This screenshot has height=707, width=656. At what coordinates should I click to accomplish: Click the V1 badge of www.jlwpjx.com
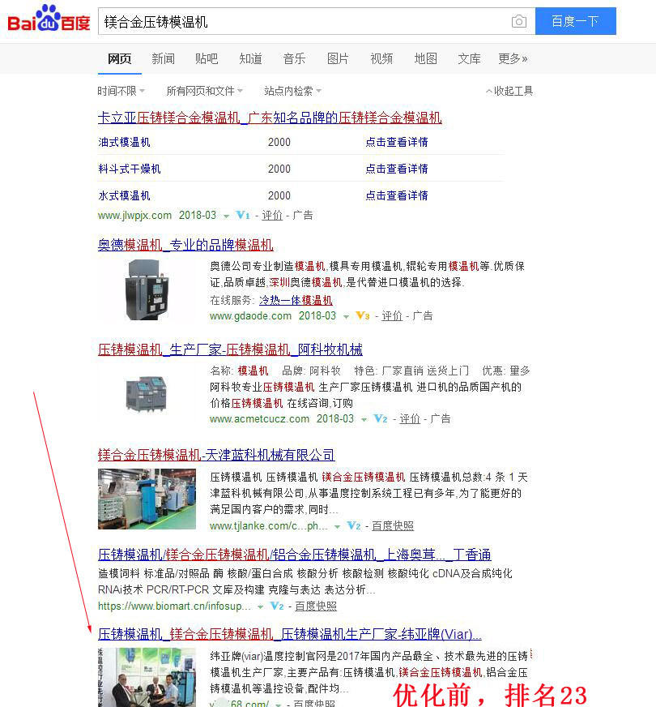(x=243, y=216)
